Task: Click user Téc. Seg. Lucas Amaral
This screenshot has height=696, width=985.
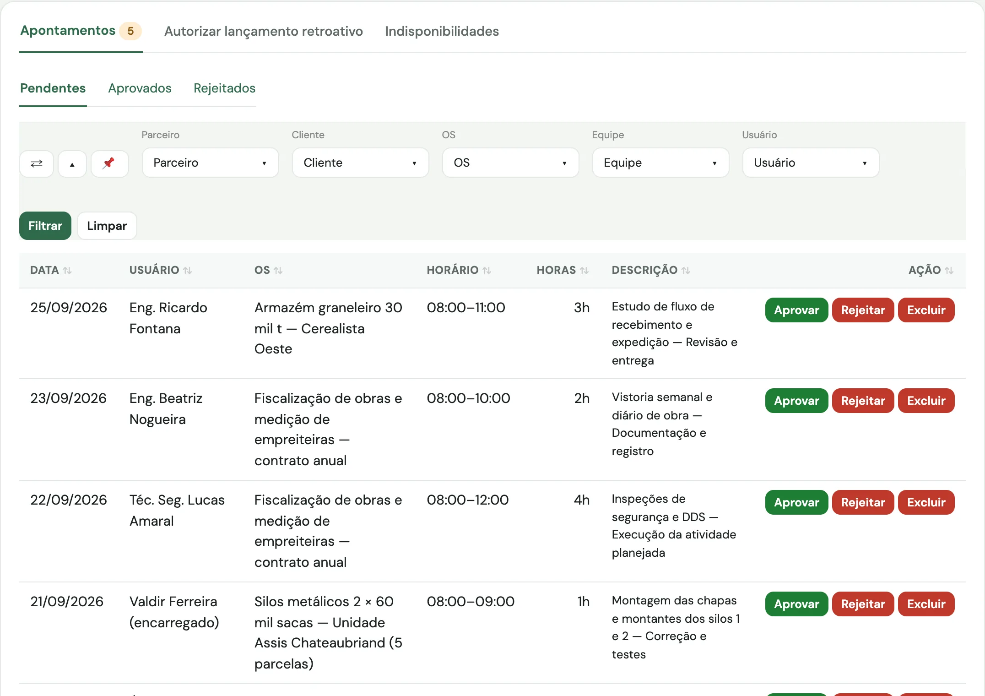Action: point(177,511)
